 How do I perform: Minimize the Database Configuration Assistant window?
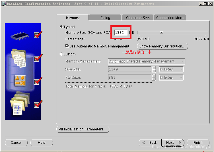point(201,4)
